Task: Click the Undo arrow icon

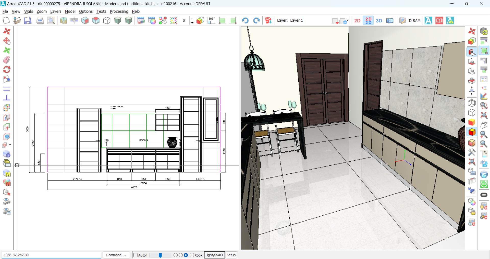Action: pos(245,20)
